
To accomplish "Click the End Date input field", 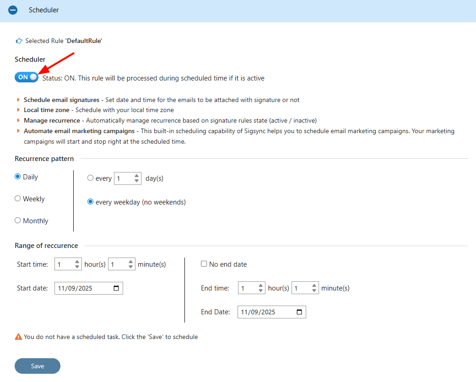I will [265, 312].
